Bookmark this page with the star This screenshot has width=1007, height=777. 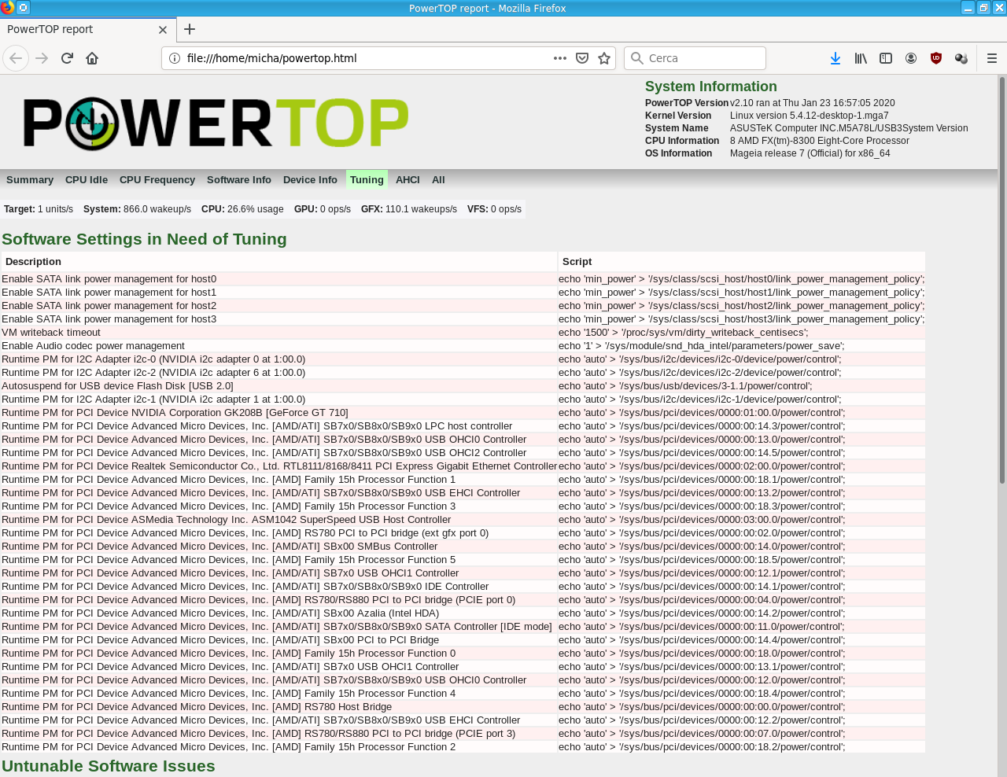click(x=604, y=58)
